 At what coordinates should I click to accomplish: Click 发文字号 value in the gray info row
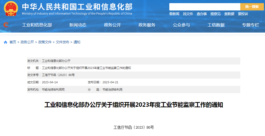click(x=58, y=75)
